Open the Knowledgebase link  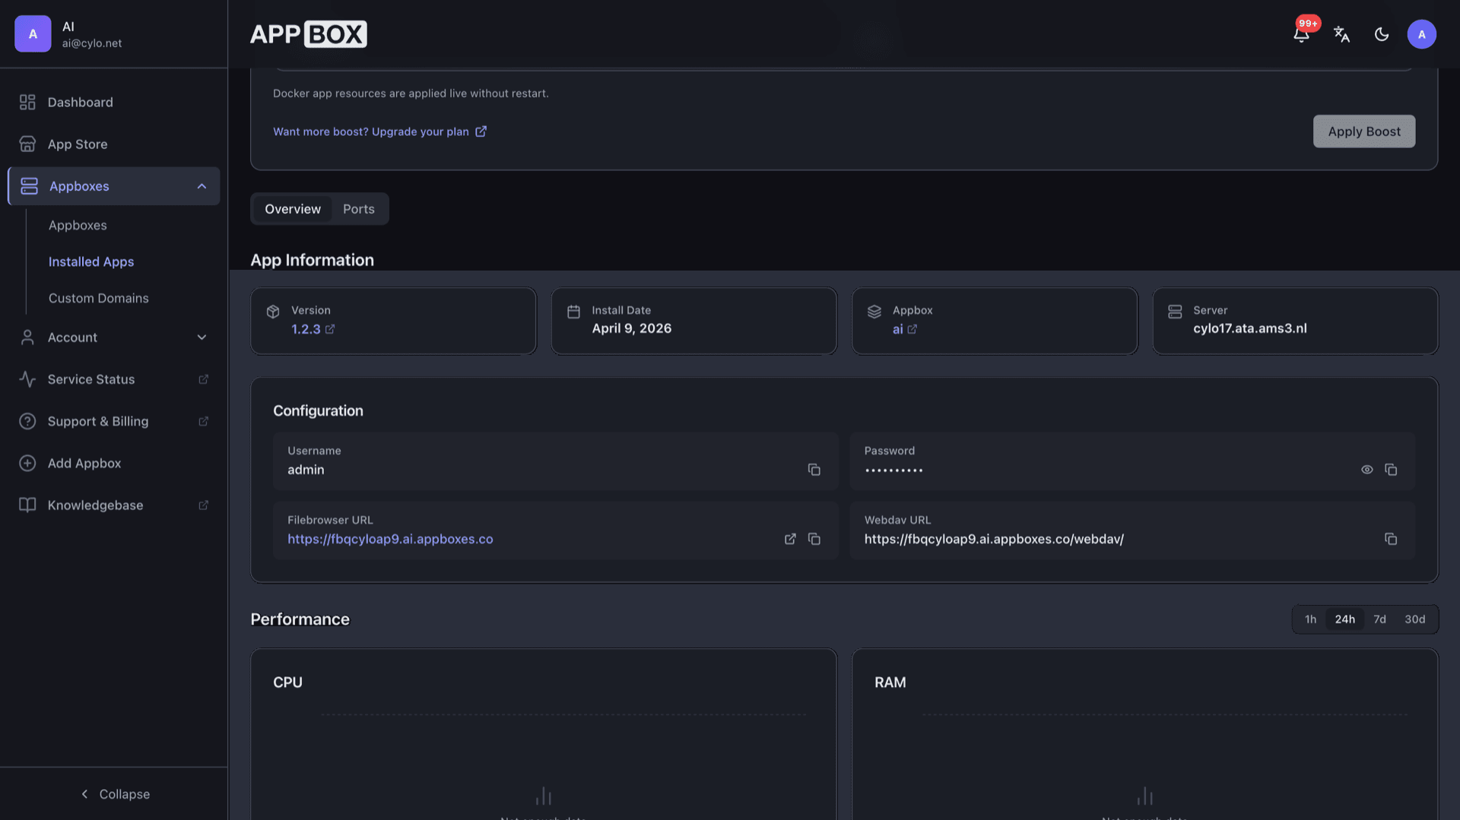click(114, 505)
